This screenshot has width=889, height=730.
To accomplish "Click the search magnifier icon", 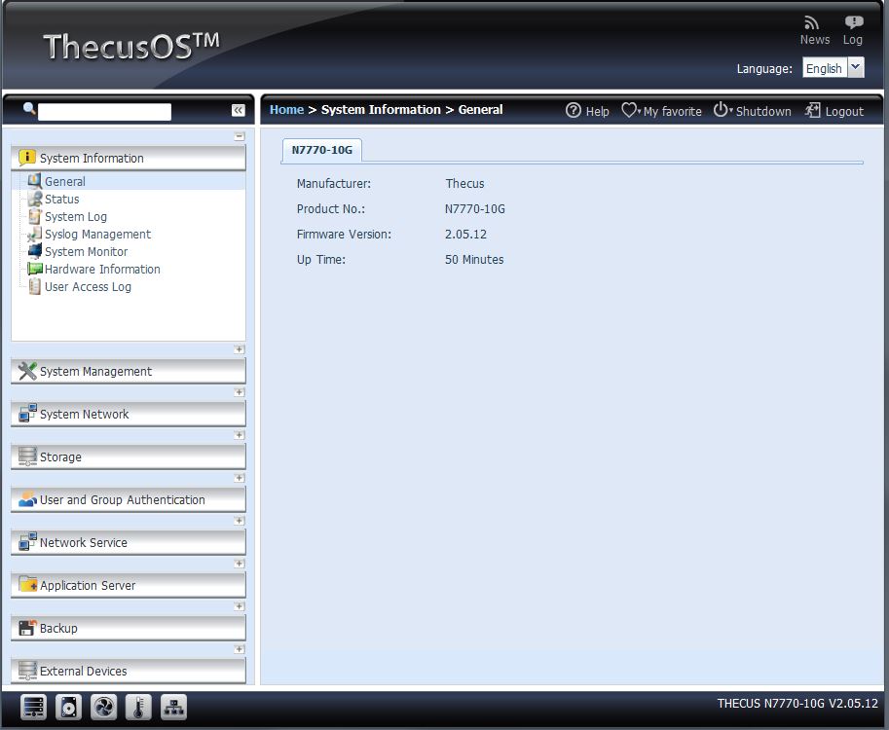I will pos(29,108).
